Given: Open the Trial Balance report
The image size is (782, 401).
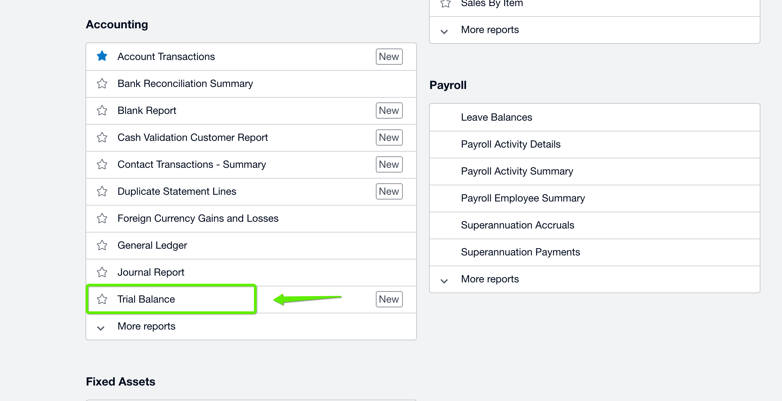Looking at the screenshot, I should coord(146,299).
